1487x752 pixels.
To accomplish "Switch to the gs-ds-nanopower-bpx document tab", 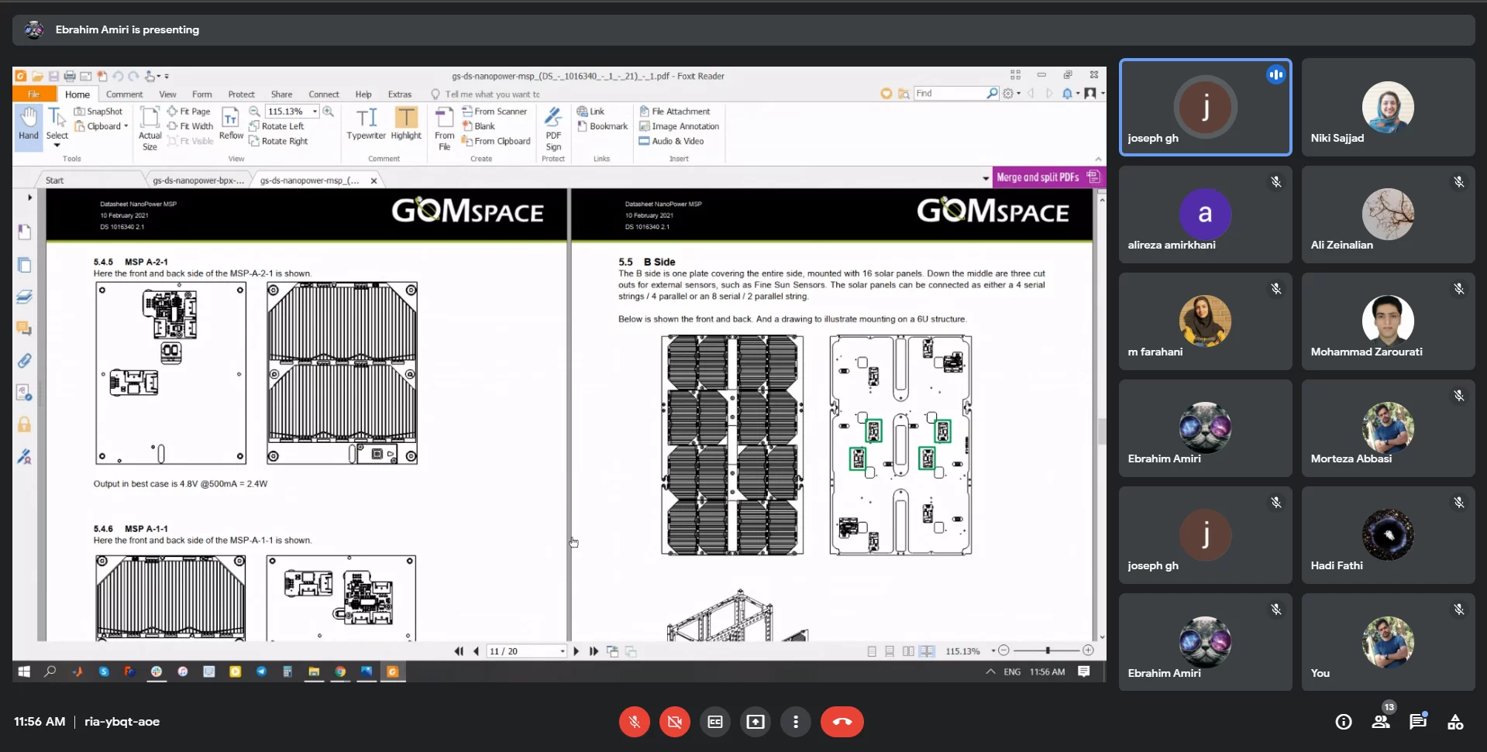I will 198,180.
